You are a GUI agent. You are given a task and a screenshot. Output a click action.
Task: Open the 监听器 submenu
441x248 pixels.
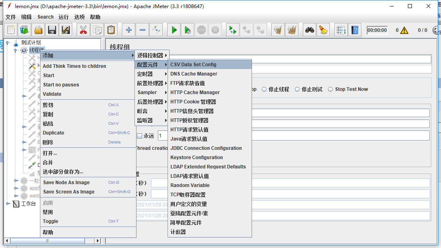[x=152, y=120]
